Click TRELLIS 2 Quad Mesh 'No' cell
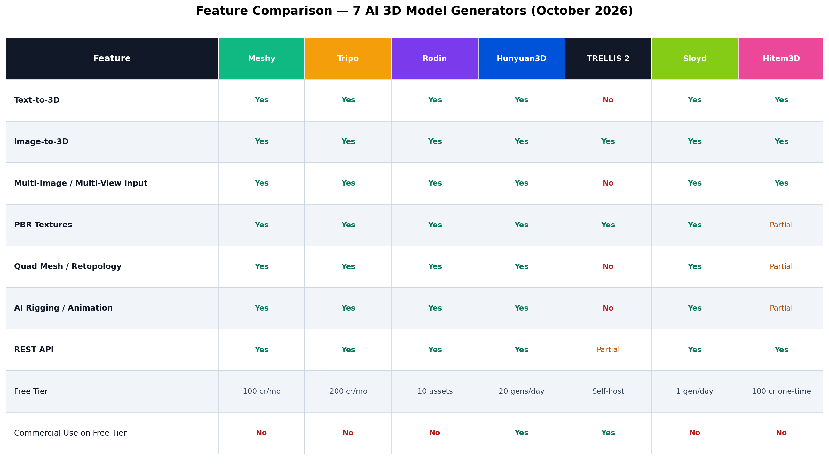Screen dimensions: 829x466 (x=608, y=266)
